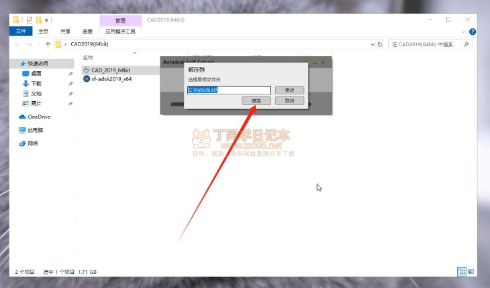Click the 确定 button in extract dialog

point(256,100)
